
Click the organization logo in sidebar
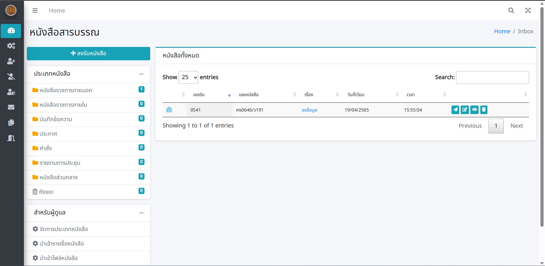(11, 11)
